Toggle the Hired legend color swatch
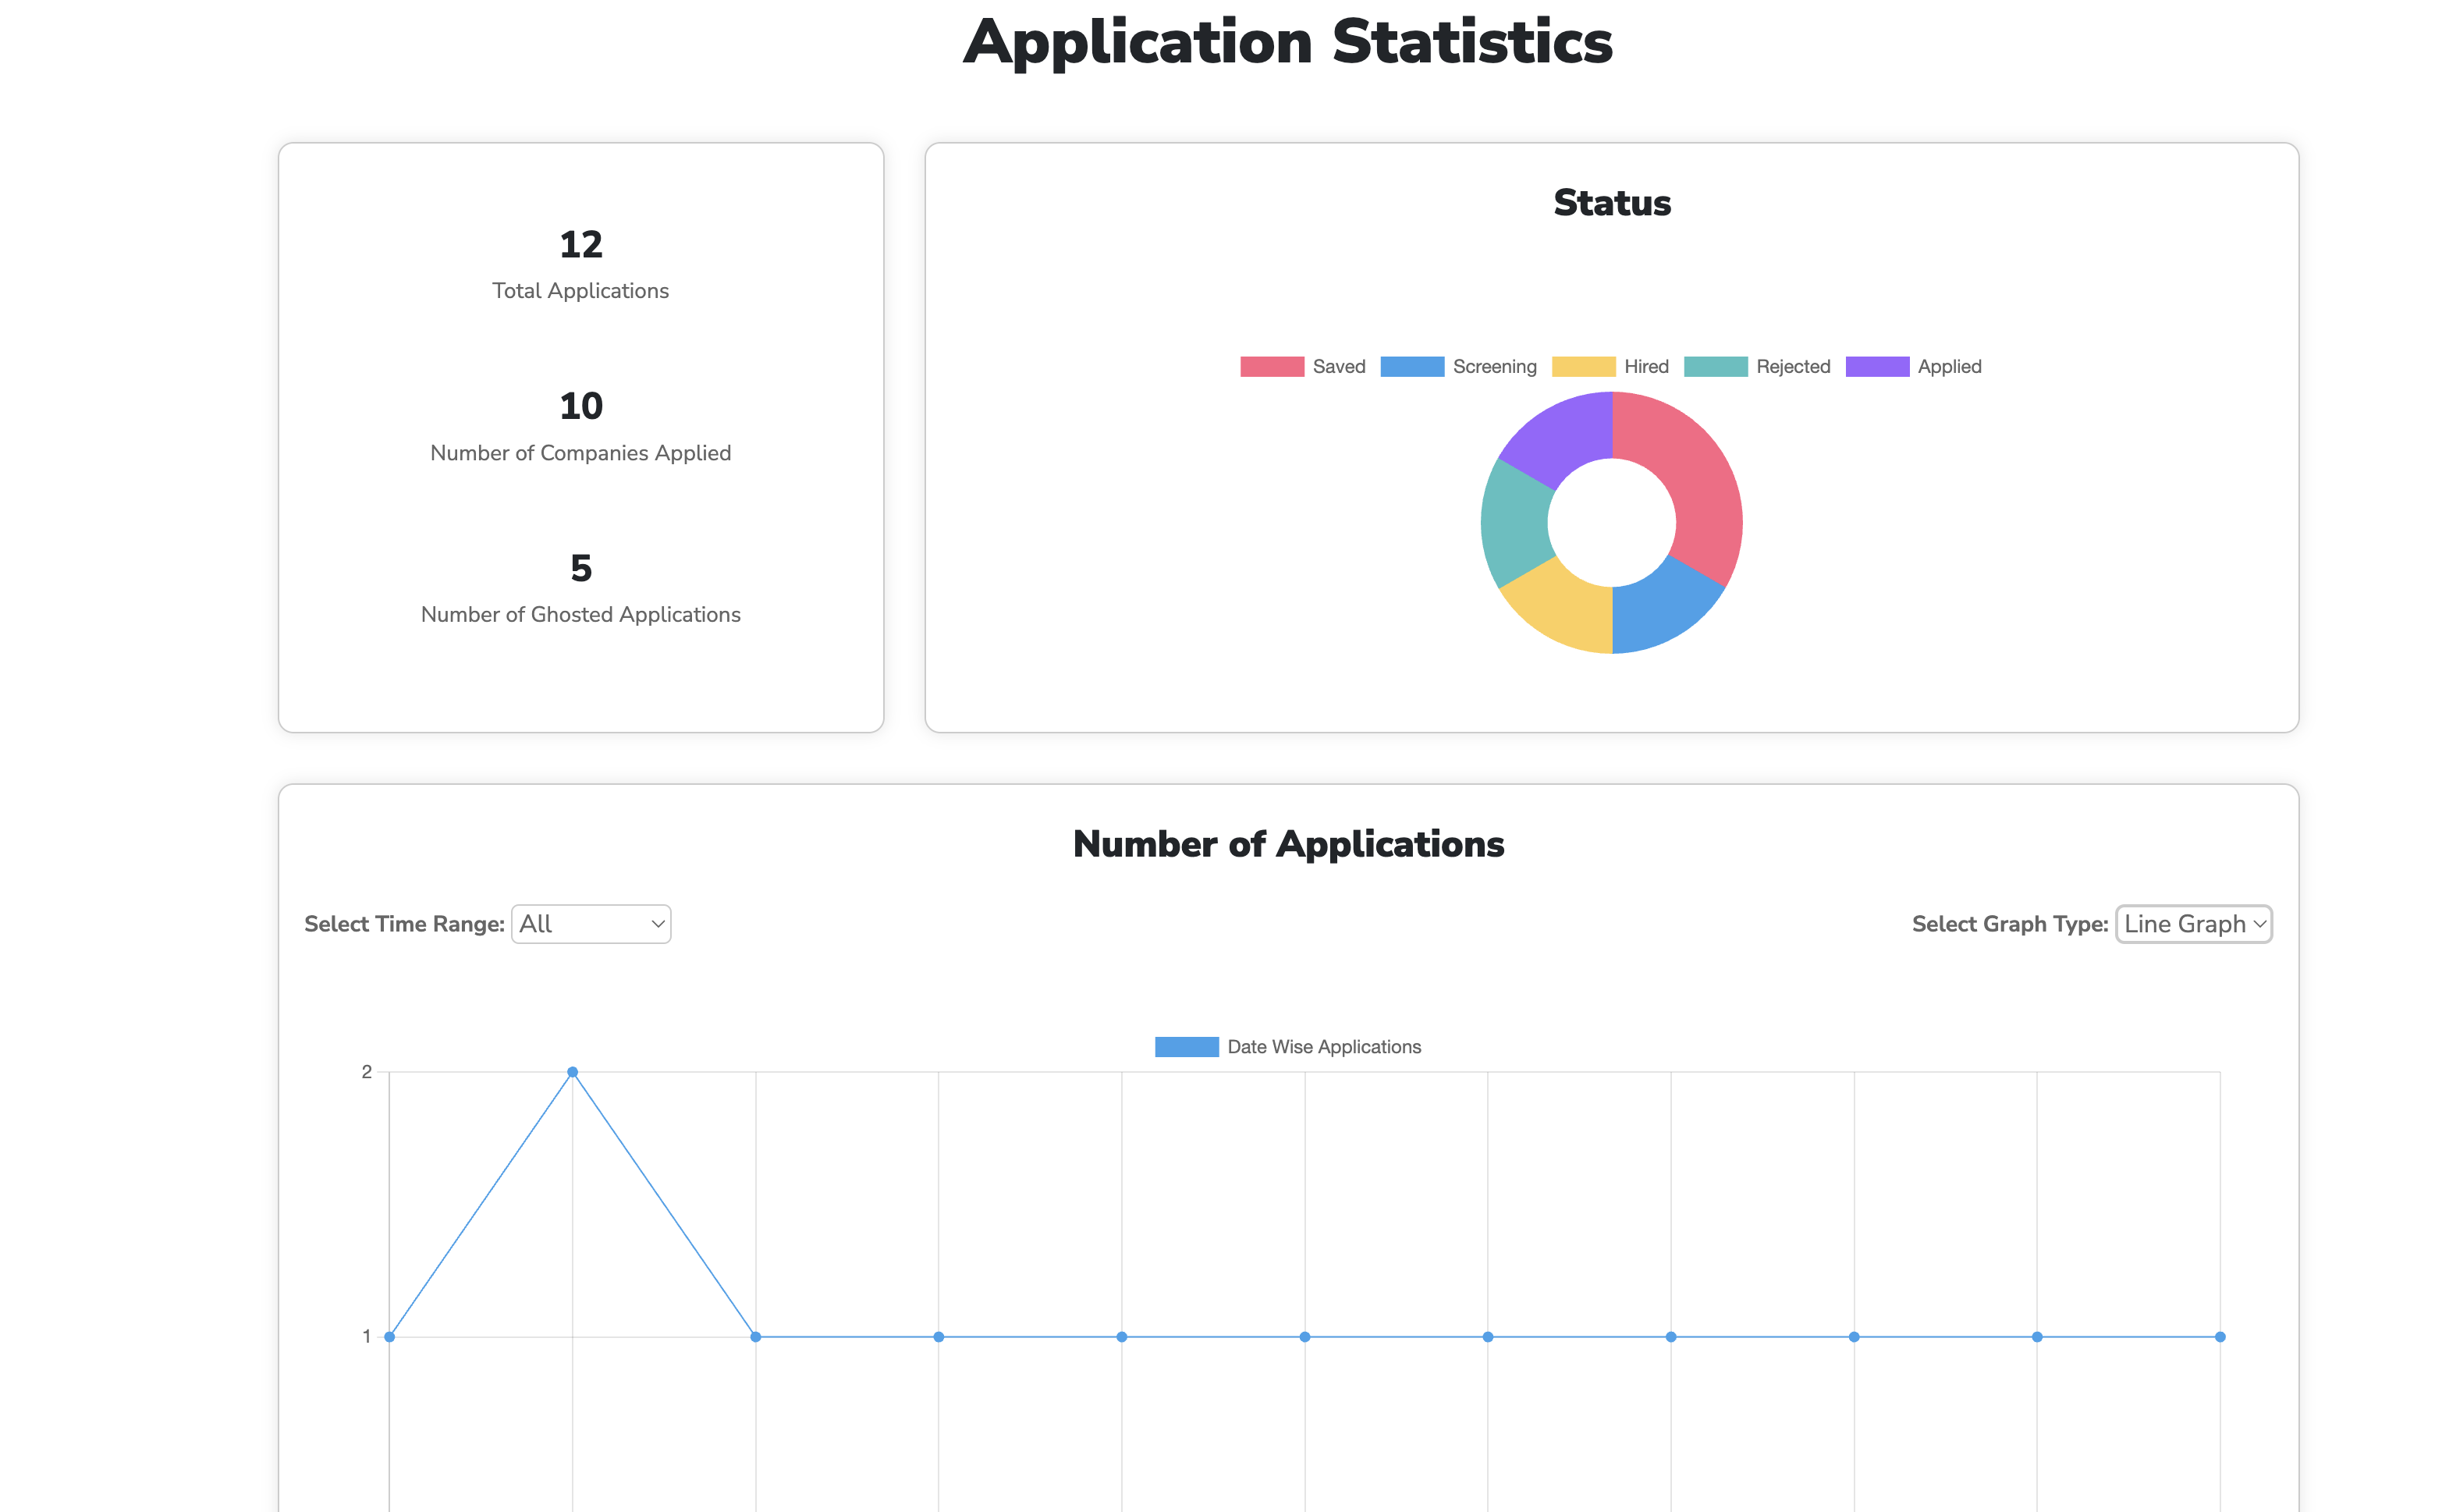Viewport: 2442px width, 1512px height. (1583, 366)
